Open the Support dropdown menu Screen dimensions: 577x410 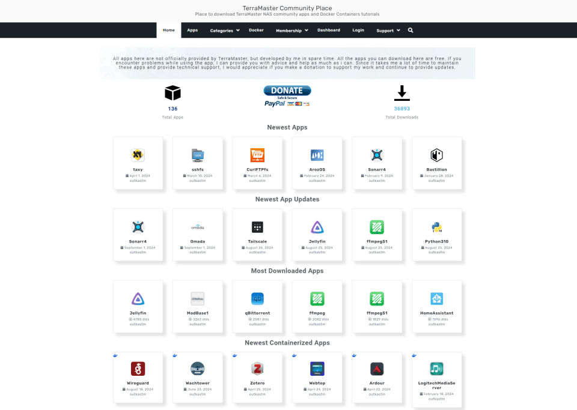pos(388,31)
